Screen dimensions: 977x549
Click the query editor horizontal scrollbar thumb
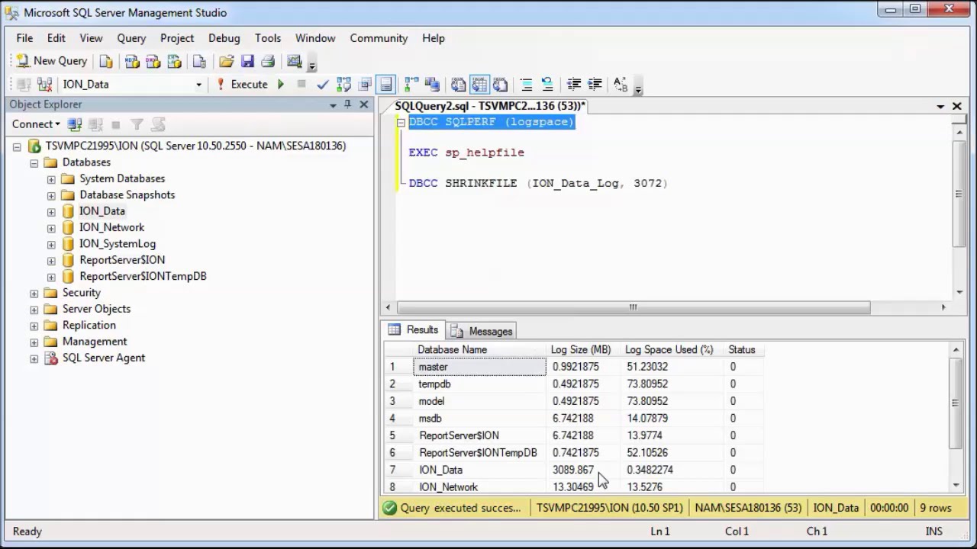pyautogui.click(x=634, y=307)
